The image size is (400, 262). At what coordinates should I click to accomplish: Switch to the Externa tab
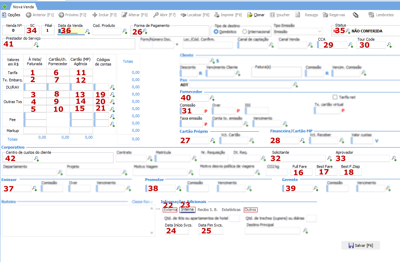click(x=170, y=210)
